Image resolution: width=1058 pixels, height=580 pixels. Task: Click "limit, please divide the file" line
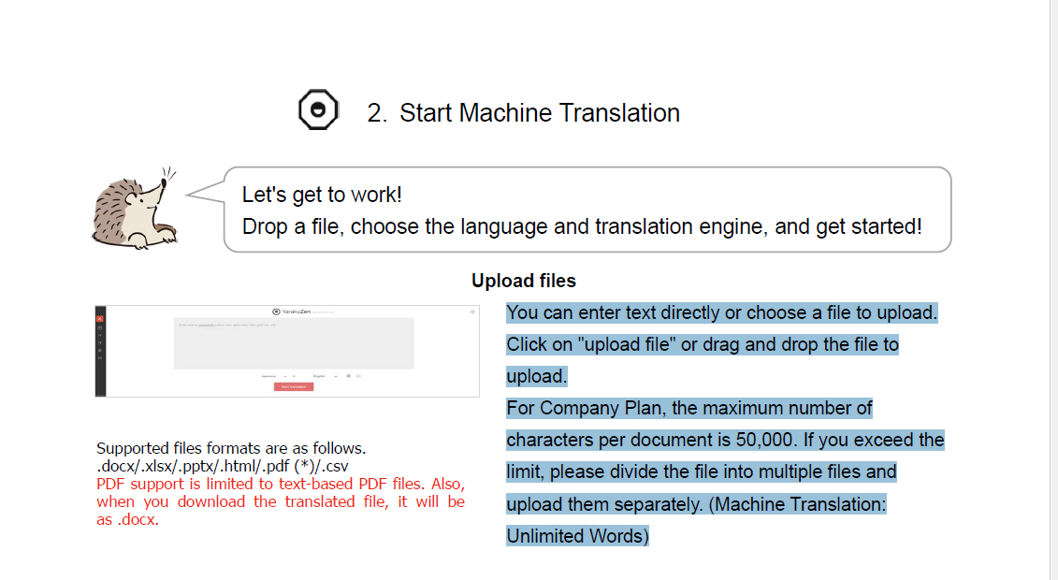[701, 471]
